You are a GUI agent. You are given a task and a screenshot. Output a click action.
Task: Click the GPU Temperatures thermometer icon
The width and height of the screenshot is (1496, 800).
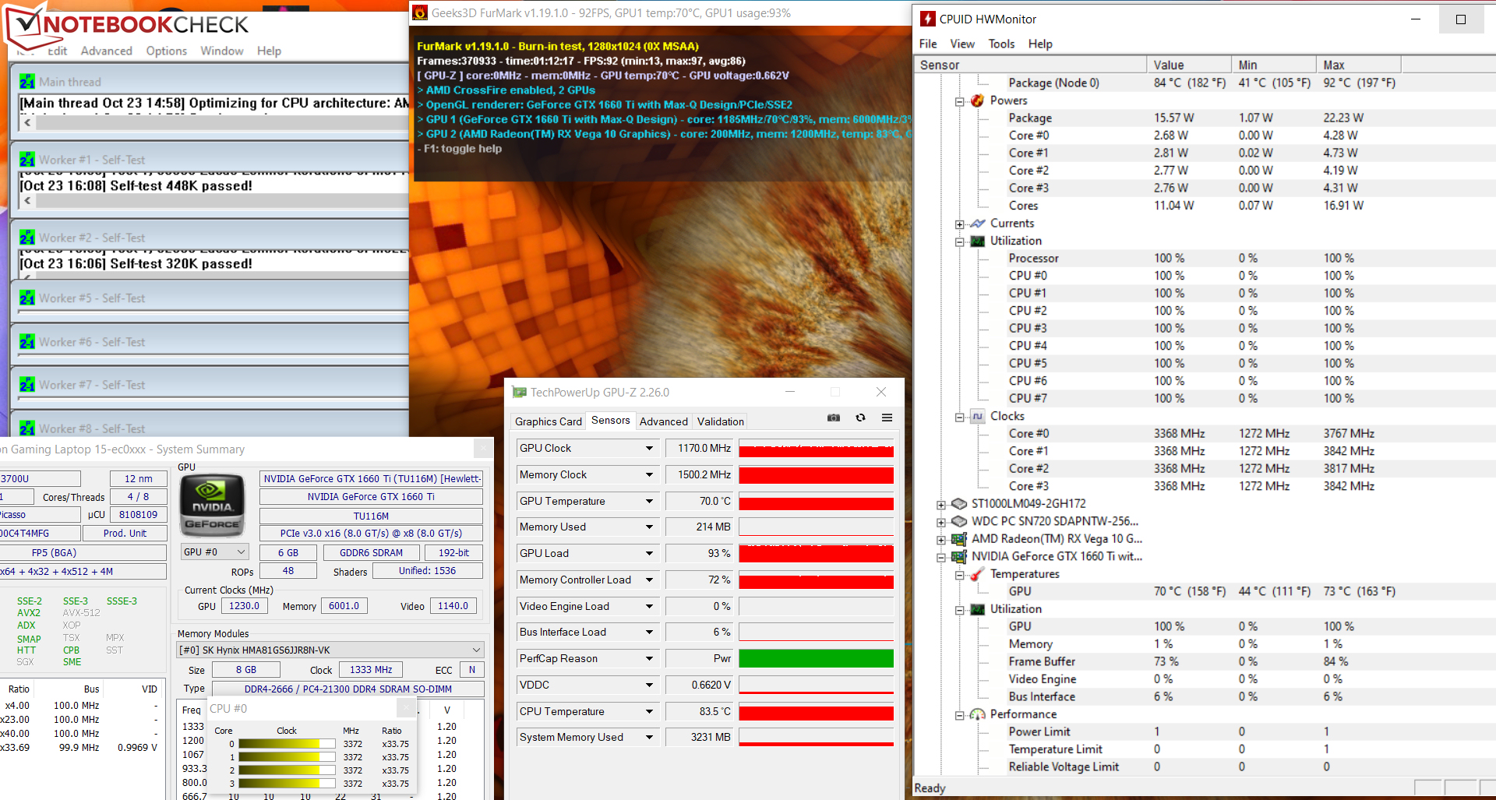pyautogui.click(x=977, y=574)
